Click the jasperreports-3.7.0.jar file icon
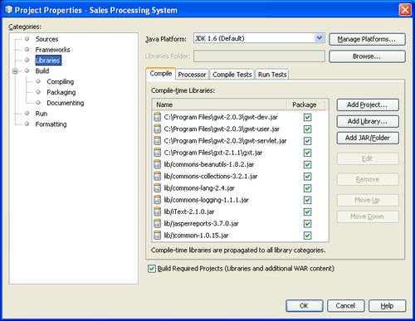The height and width of the screenshot is (321, 415). click(x=157, y=224)
